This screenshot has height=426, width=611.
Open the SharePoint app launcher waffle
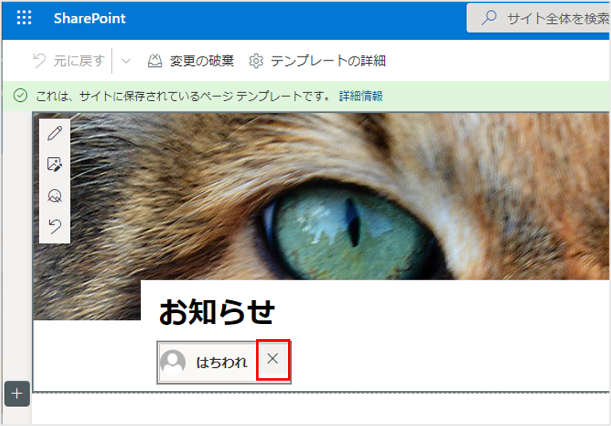tap(24, 18)
